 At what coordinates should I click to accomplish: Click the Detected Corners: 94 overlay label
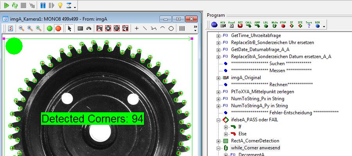pyautogui.click(x=92, y=119)
